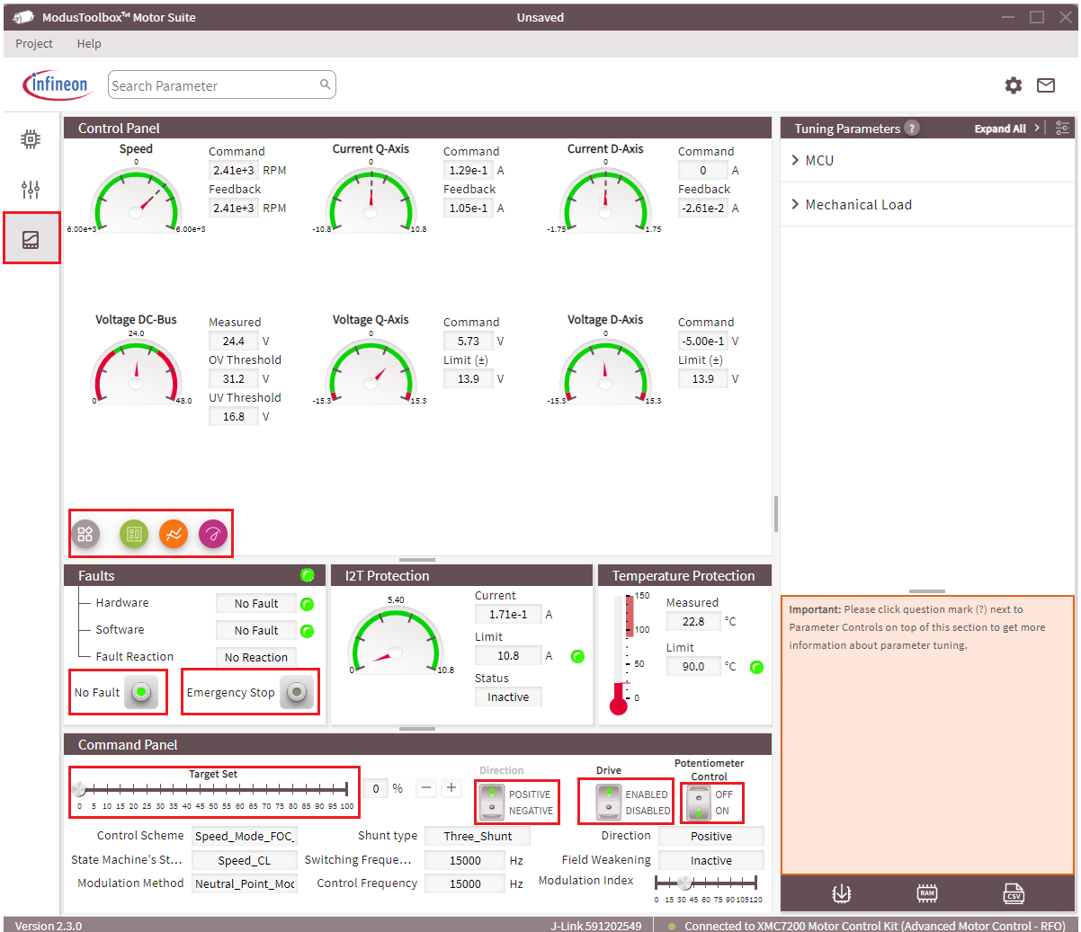The width and height of the screenshot is (1081, 932).
Task: Click Expand All in Tuning Parameters
Action: coord(1000,129)
